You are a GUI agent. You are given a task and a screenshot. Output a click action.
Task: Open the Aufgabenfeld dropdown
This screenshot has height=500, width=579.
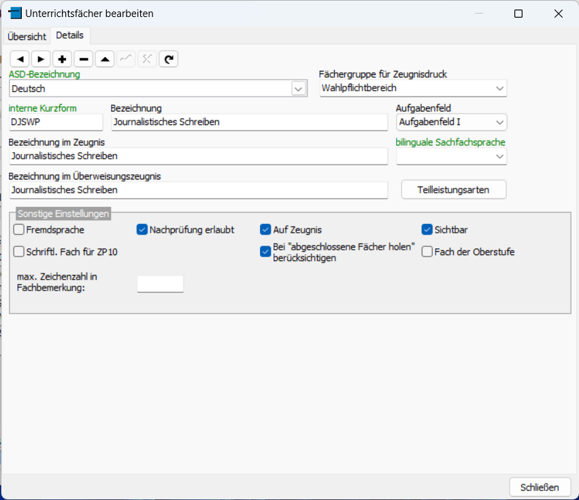click(499, 122)
